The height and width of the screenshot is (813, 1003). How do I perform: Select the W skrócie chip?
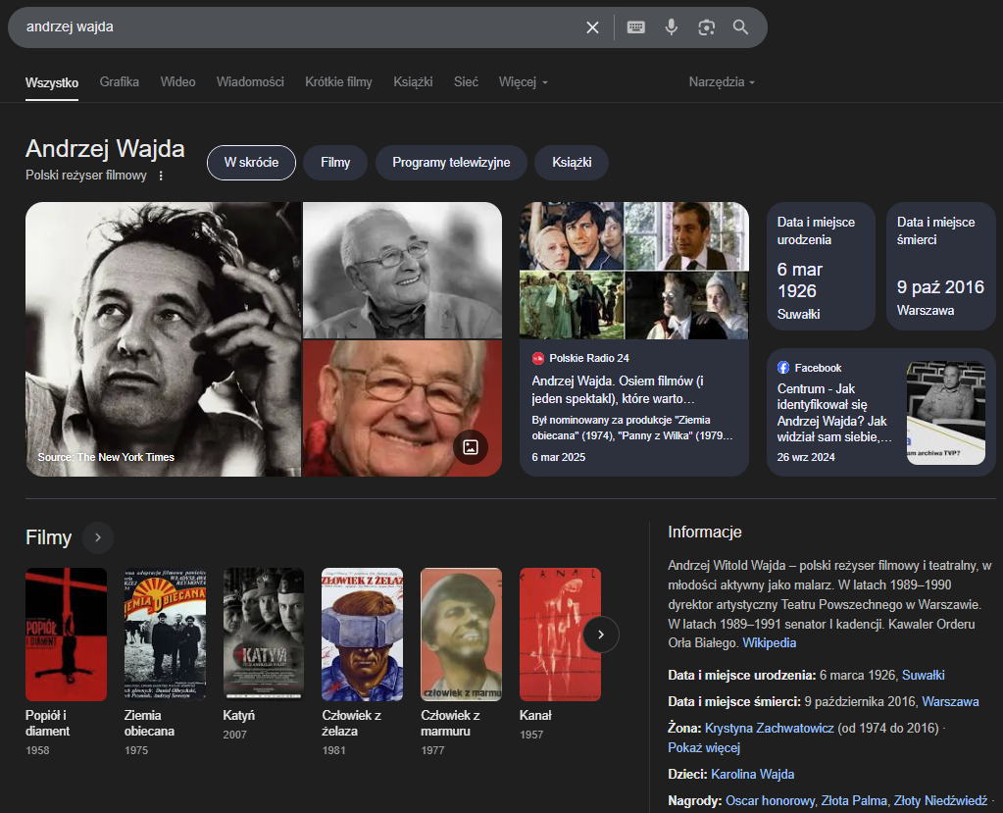pos(251,163)
